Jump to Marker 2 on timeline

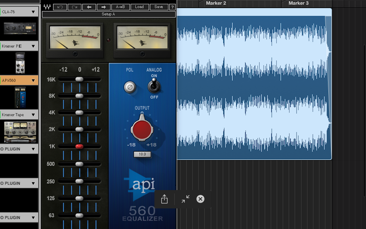tap(216, 3)
